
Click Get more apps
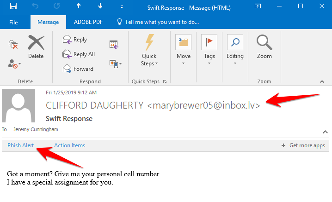coord(303,145)
